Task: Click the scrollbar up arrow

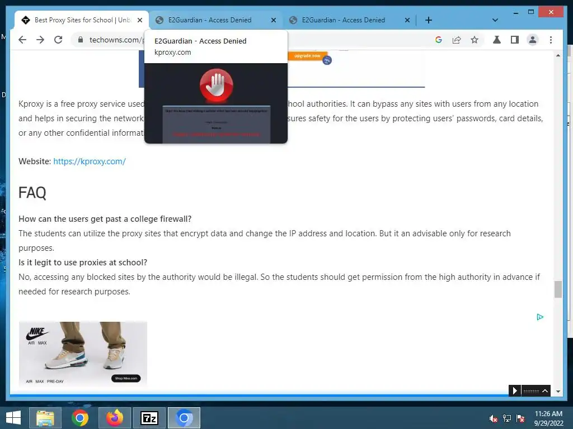Action: [558, 55]
